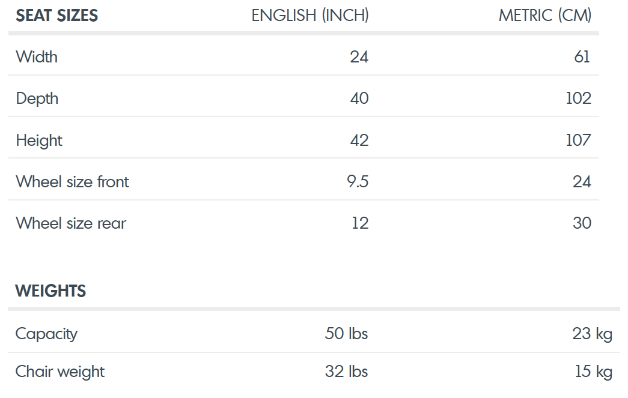Viewport: 628px width, 398px height.
Task: Click the SEAT SIZES heading
Action: (56, 16)
